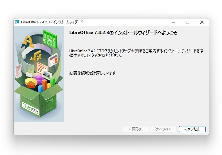Click the disabled 戻る(B) button
The width and height of the screenshot is (222, 155).
pyautogui.click(x=136, y=129)
